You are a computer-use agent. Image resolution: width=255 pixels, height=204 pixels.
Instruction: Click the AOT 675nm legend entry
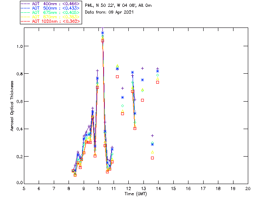51,12
